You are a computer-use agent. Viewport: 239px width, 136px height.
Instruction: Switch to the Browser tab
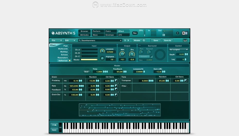(x=85, y=31)
